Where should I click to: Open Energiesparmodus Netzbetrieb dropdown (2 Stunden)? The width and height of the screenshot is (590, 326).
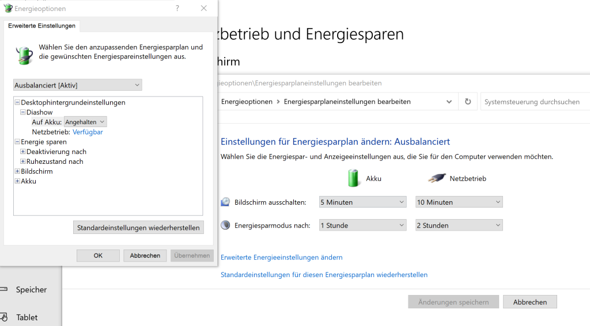[x=459, y=225]
